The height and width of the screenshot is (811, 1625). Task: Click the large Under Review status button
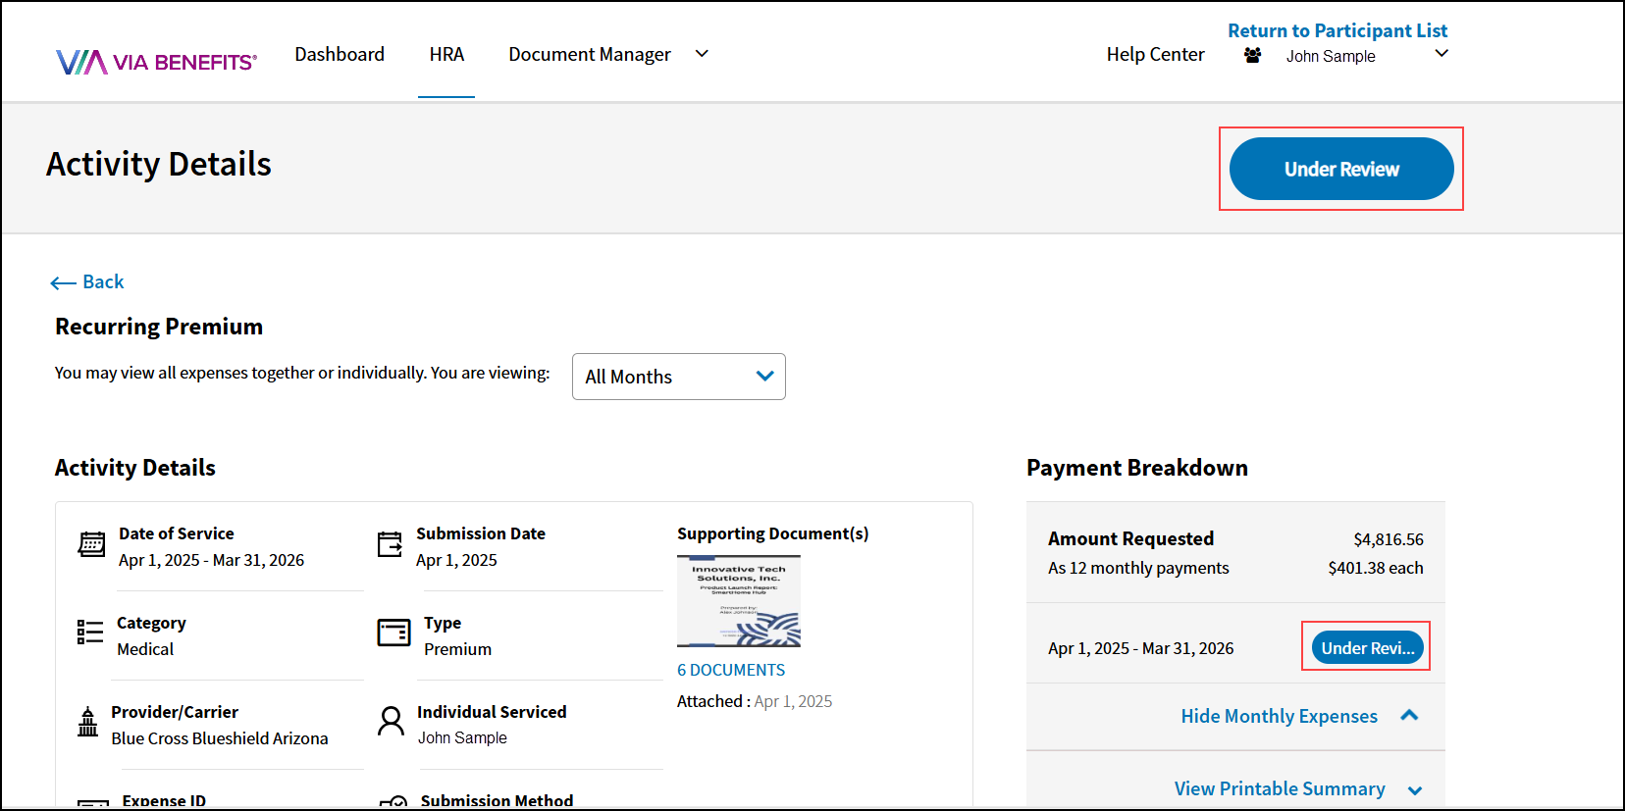pyautogui.click(x=1341, y=169)
